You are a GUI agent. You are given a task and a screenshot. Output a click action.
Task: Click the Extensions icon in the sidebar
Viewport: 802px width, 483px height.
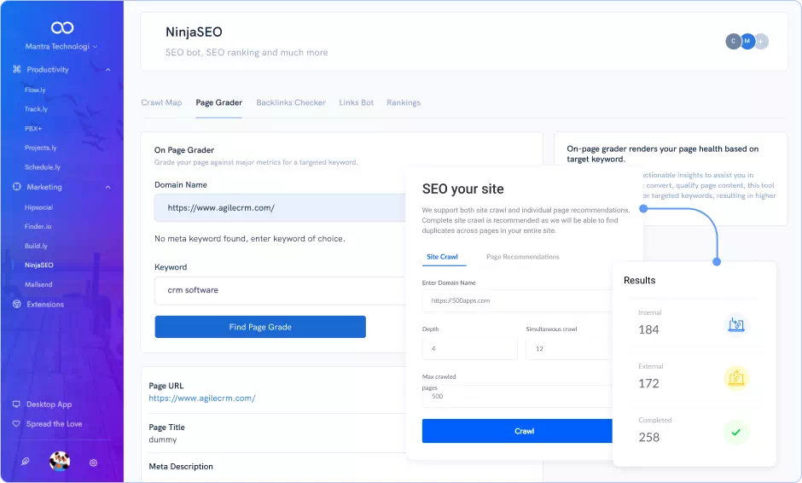(x=17, y=304)
